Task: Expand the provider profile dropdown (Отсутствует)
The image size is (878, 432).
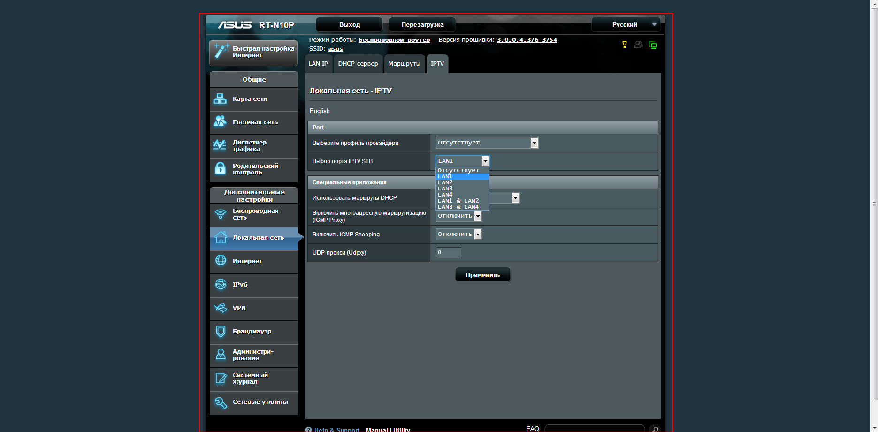Action: click(487, 143)
